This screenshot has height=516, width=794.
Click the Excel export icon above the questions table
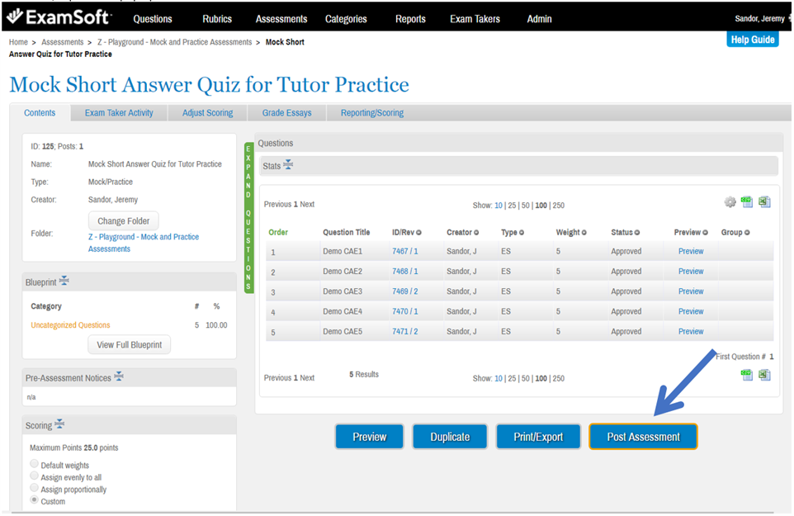pyautogui.click(x=764, y=202)
